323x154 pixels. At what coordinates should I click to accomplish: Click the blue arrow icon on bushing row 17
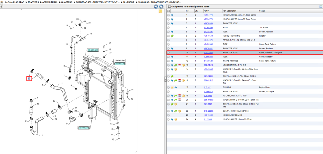pos(176,87)
